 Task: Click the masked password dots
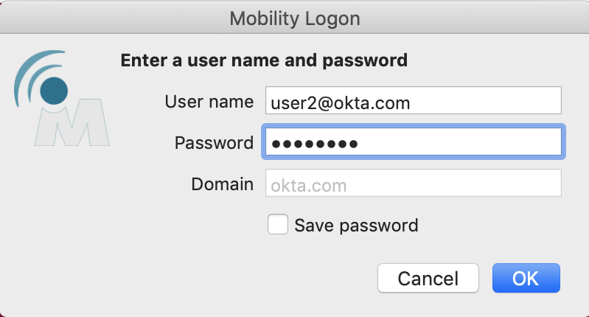click(x=314, y=144)
